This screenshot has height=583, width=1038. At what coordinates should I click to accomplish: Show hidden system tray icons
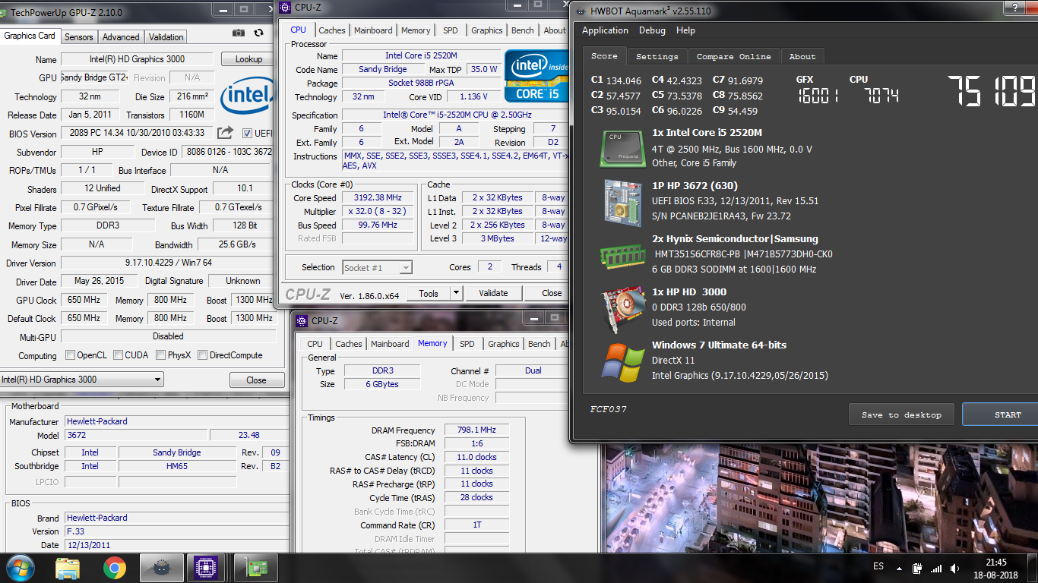pyautogui.click(x=899, y=568)
